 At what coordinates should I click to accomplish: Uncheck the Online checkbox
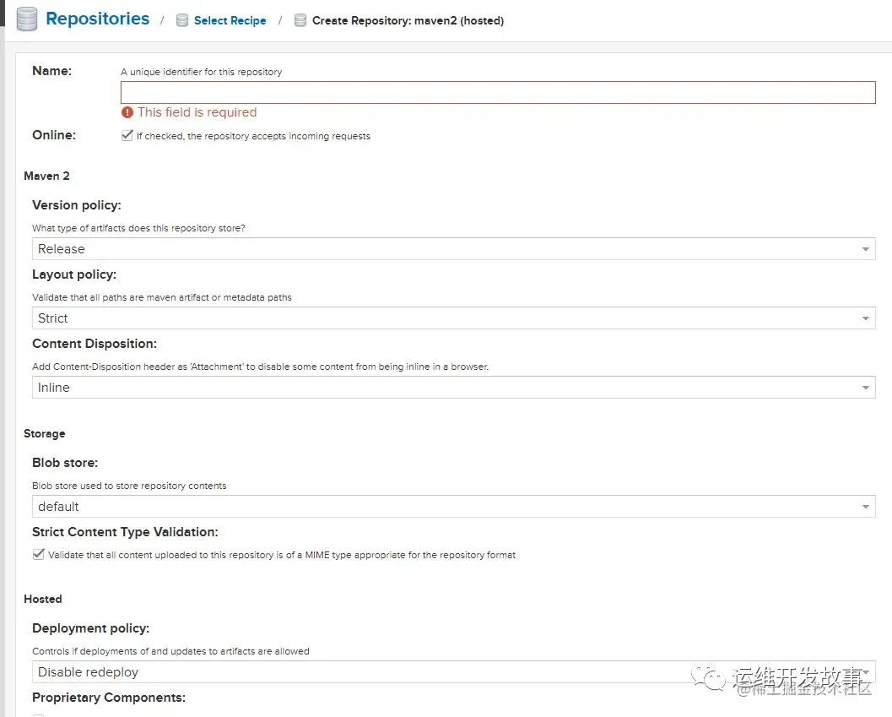(x=127, y=135)
